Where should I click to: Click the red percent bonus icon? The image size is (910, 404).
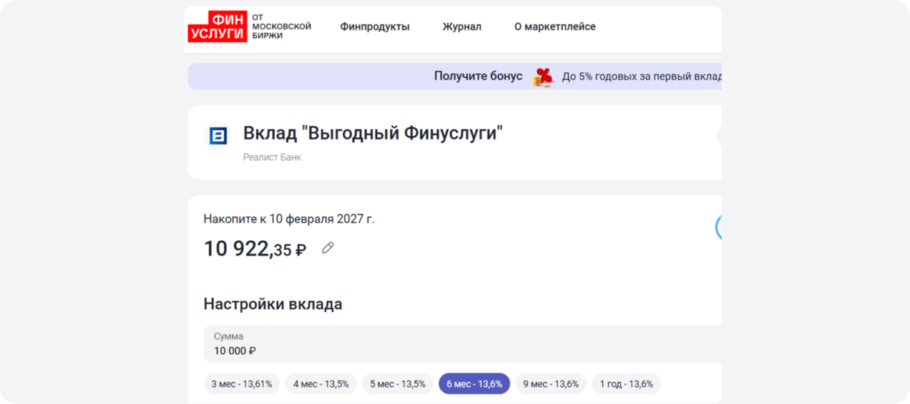[543, 77]
